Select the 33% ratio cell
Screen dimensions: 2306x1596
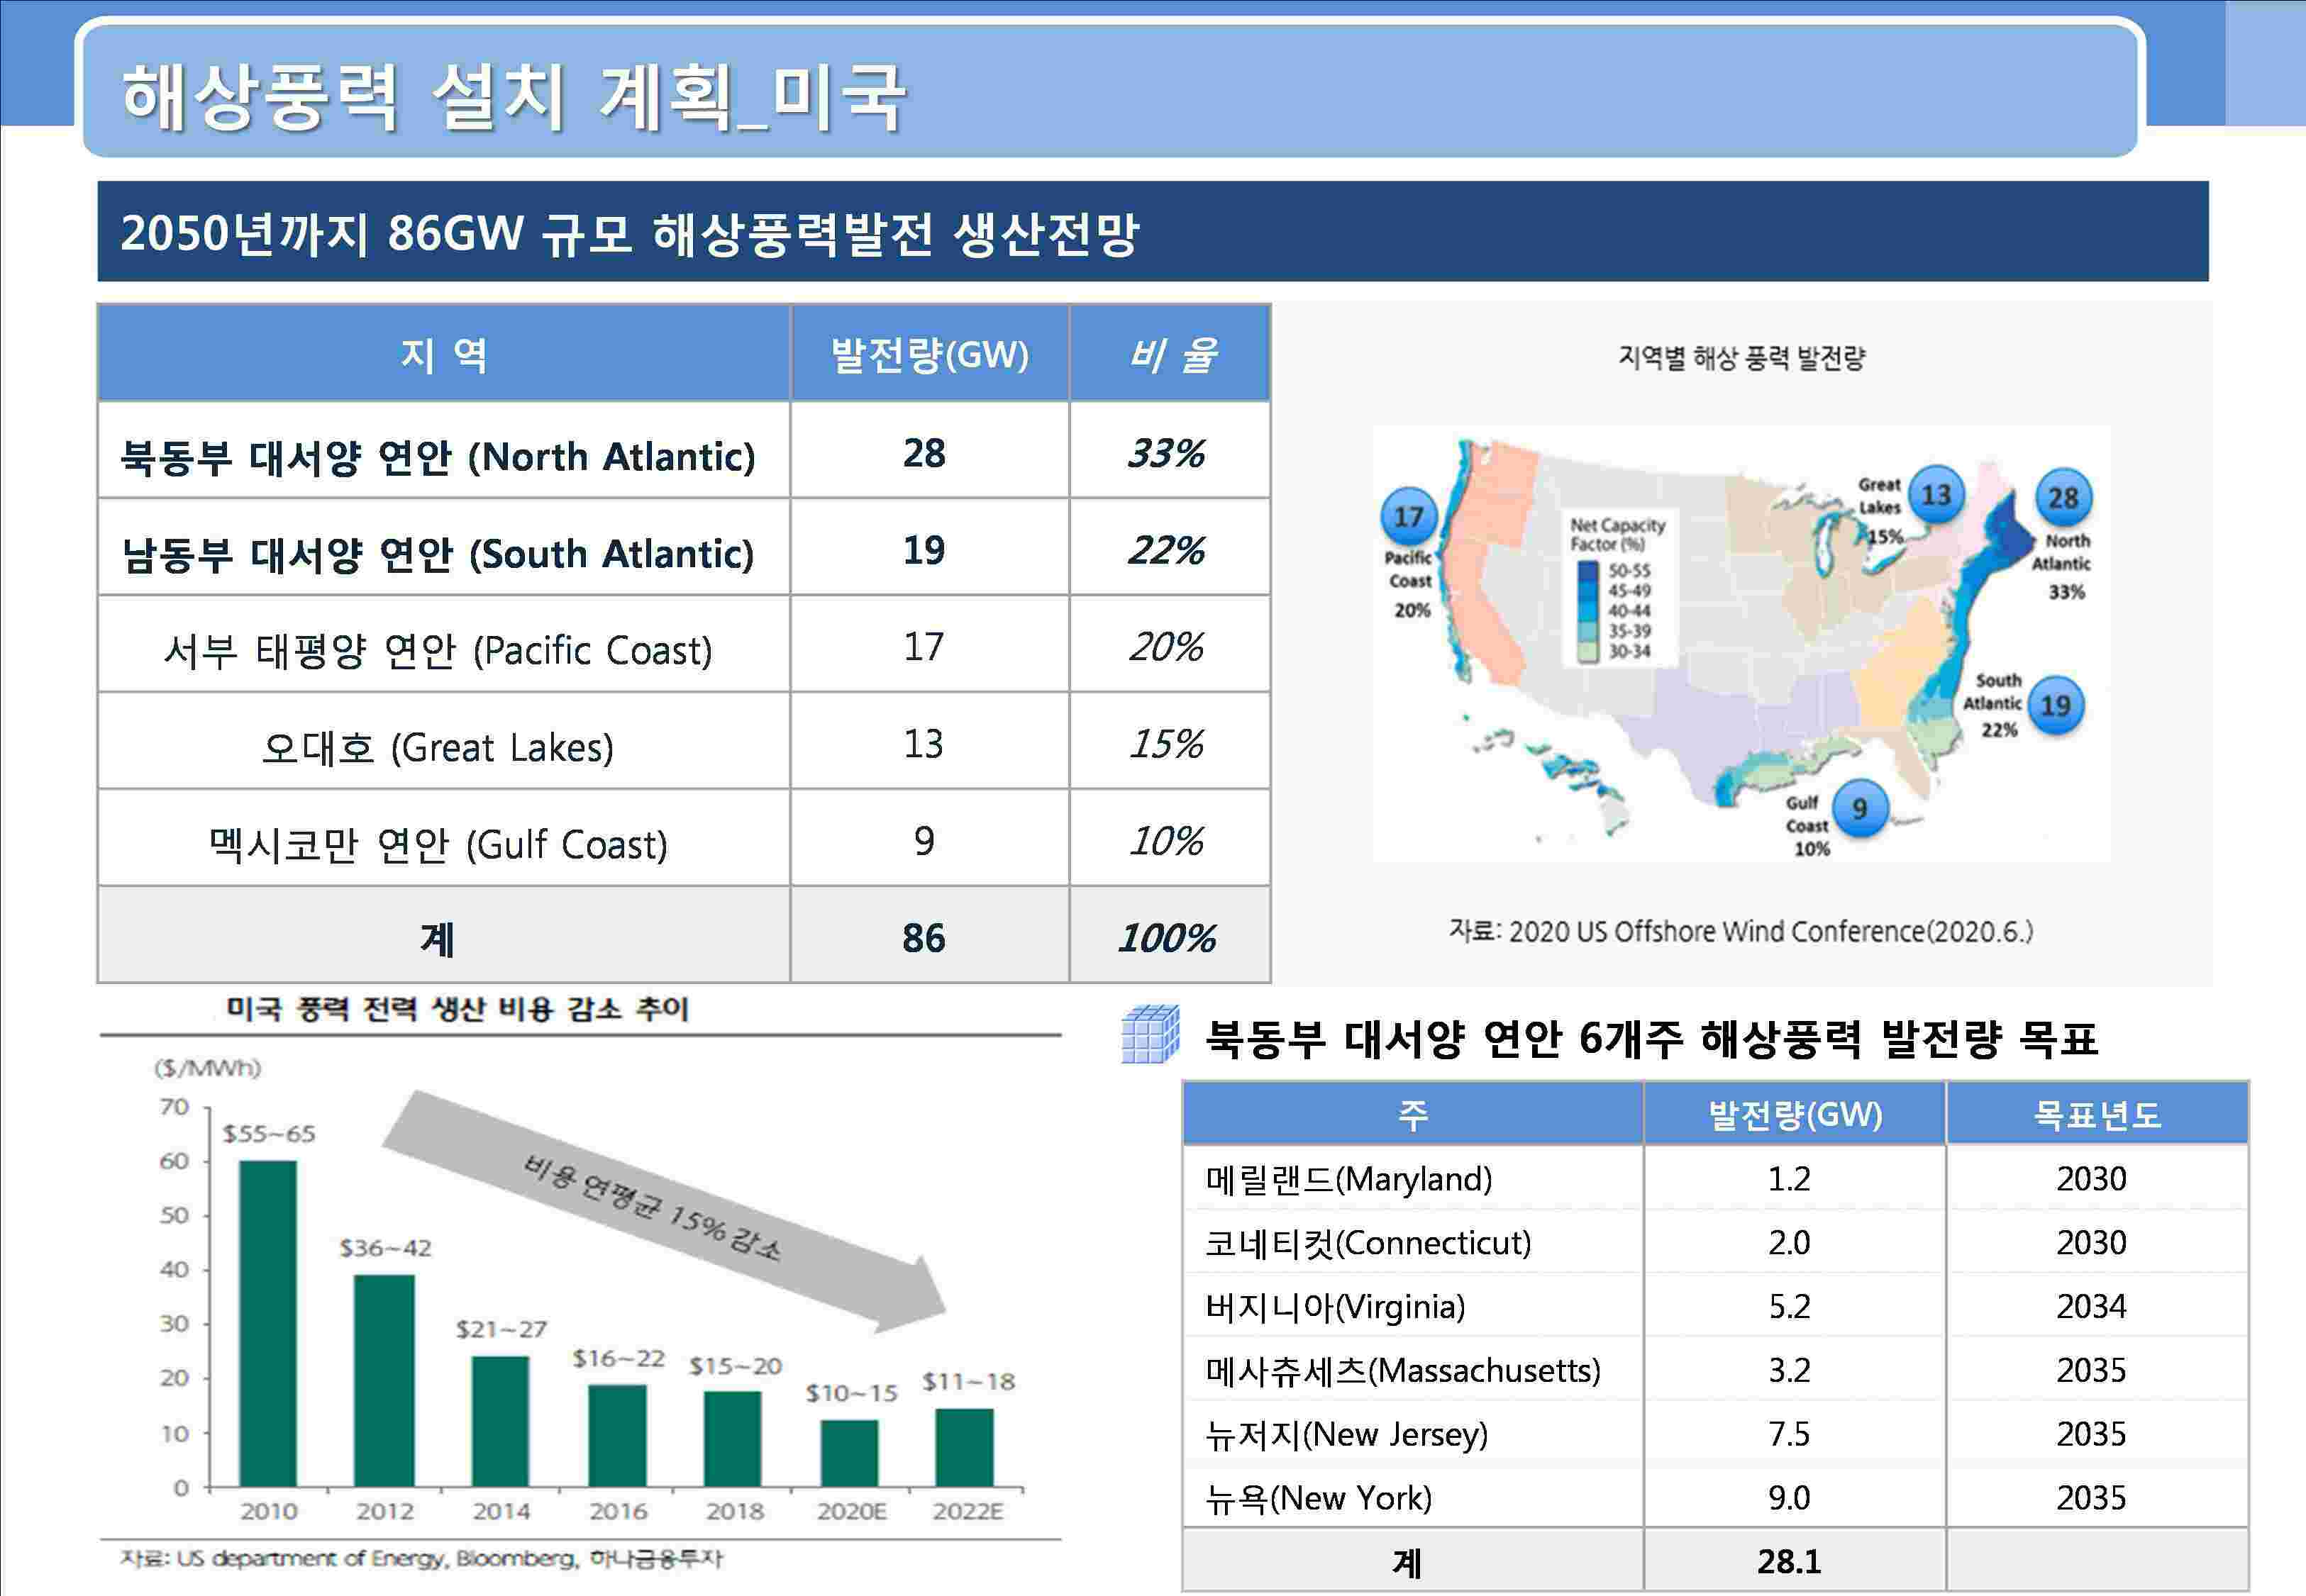(1167, 453)
